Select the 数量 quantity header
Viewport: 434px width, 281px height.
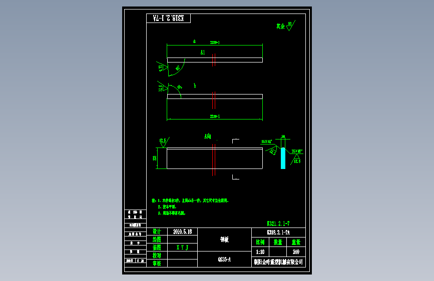click(x=278, y=242)
